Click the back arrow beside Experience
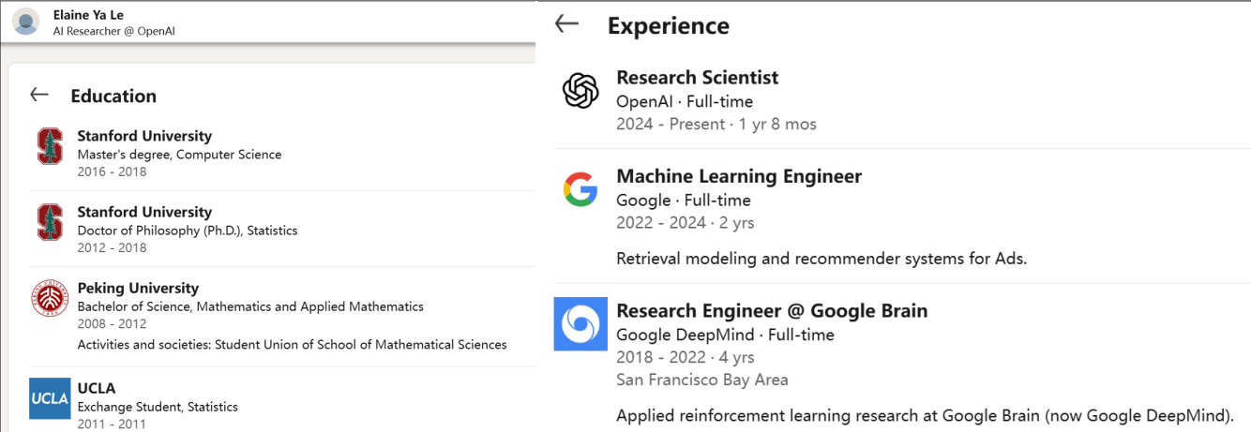The height and width of the screenshot is (432, 1251). (x=567, y=23)
